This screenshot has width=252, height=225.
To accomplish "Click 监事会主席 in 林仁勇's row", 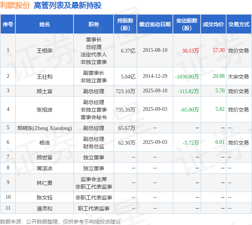I will coord(93,179).
